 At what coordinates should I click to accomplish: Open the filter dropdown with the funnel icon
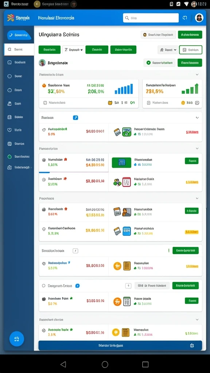coord(73,50)
